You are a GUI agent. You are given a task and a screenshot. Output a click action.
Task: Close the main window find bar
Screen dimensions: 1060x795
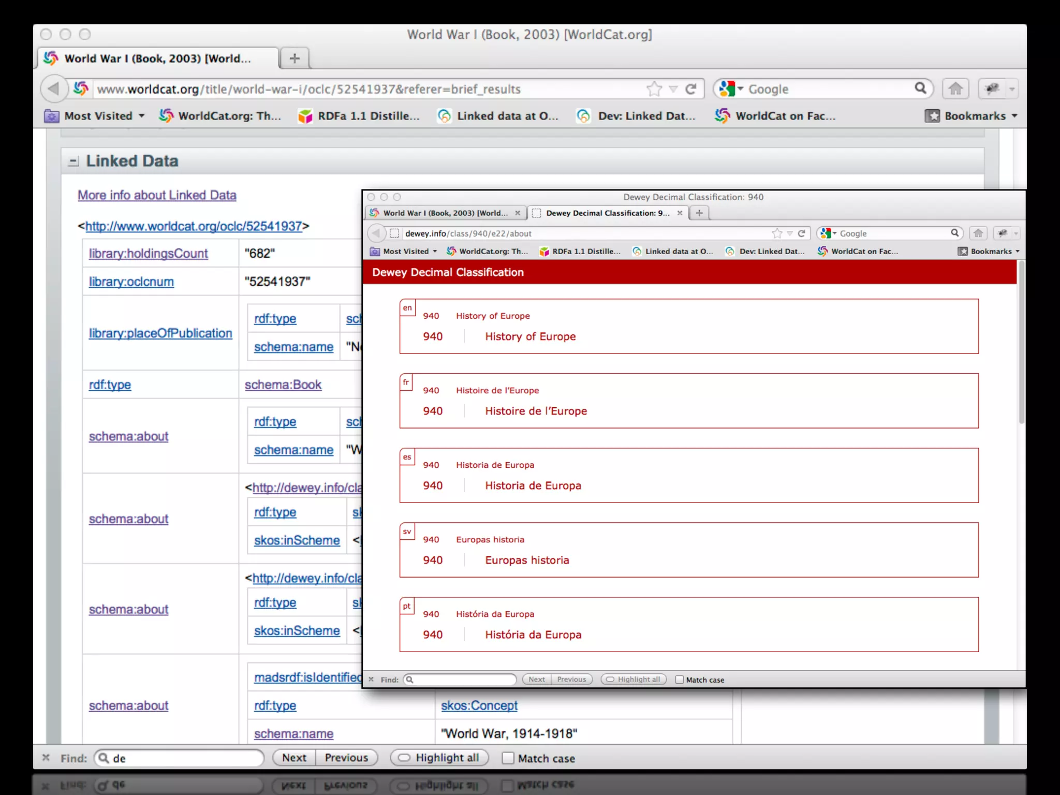pos(46,758)
